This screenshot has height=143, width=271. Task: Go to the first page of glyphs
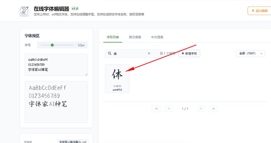tap(156, 108)
